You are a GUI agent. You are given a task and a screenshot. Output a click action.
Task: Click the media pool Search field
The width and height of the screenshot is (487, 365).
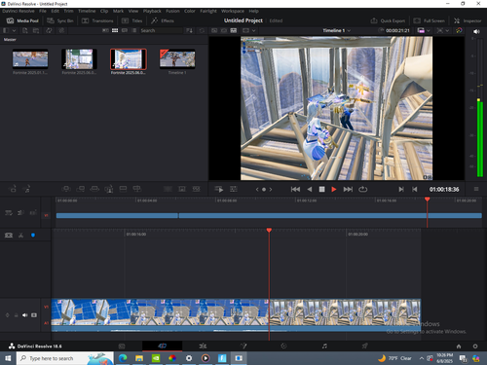162,30
